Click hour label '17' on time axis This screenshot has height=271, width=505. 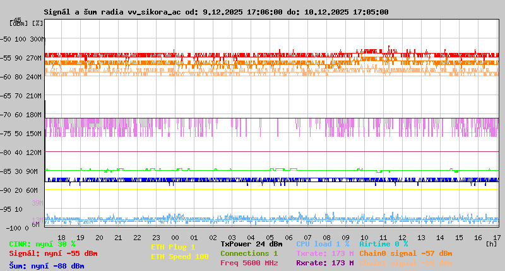pyautogui.click(x=497, y=238)
